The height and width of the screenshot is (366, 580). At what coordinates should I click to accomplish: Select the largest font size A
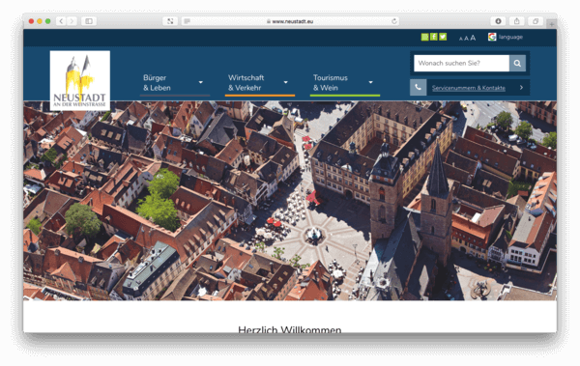pos(473,38)
